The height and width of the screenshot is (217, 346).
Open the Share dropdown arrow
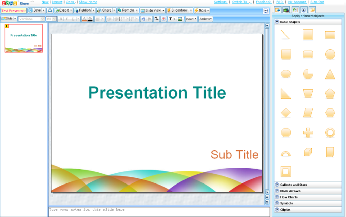click(114, 10)
